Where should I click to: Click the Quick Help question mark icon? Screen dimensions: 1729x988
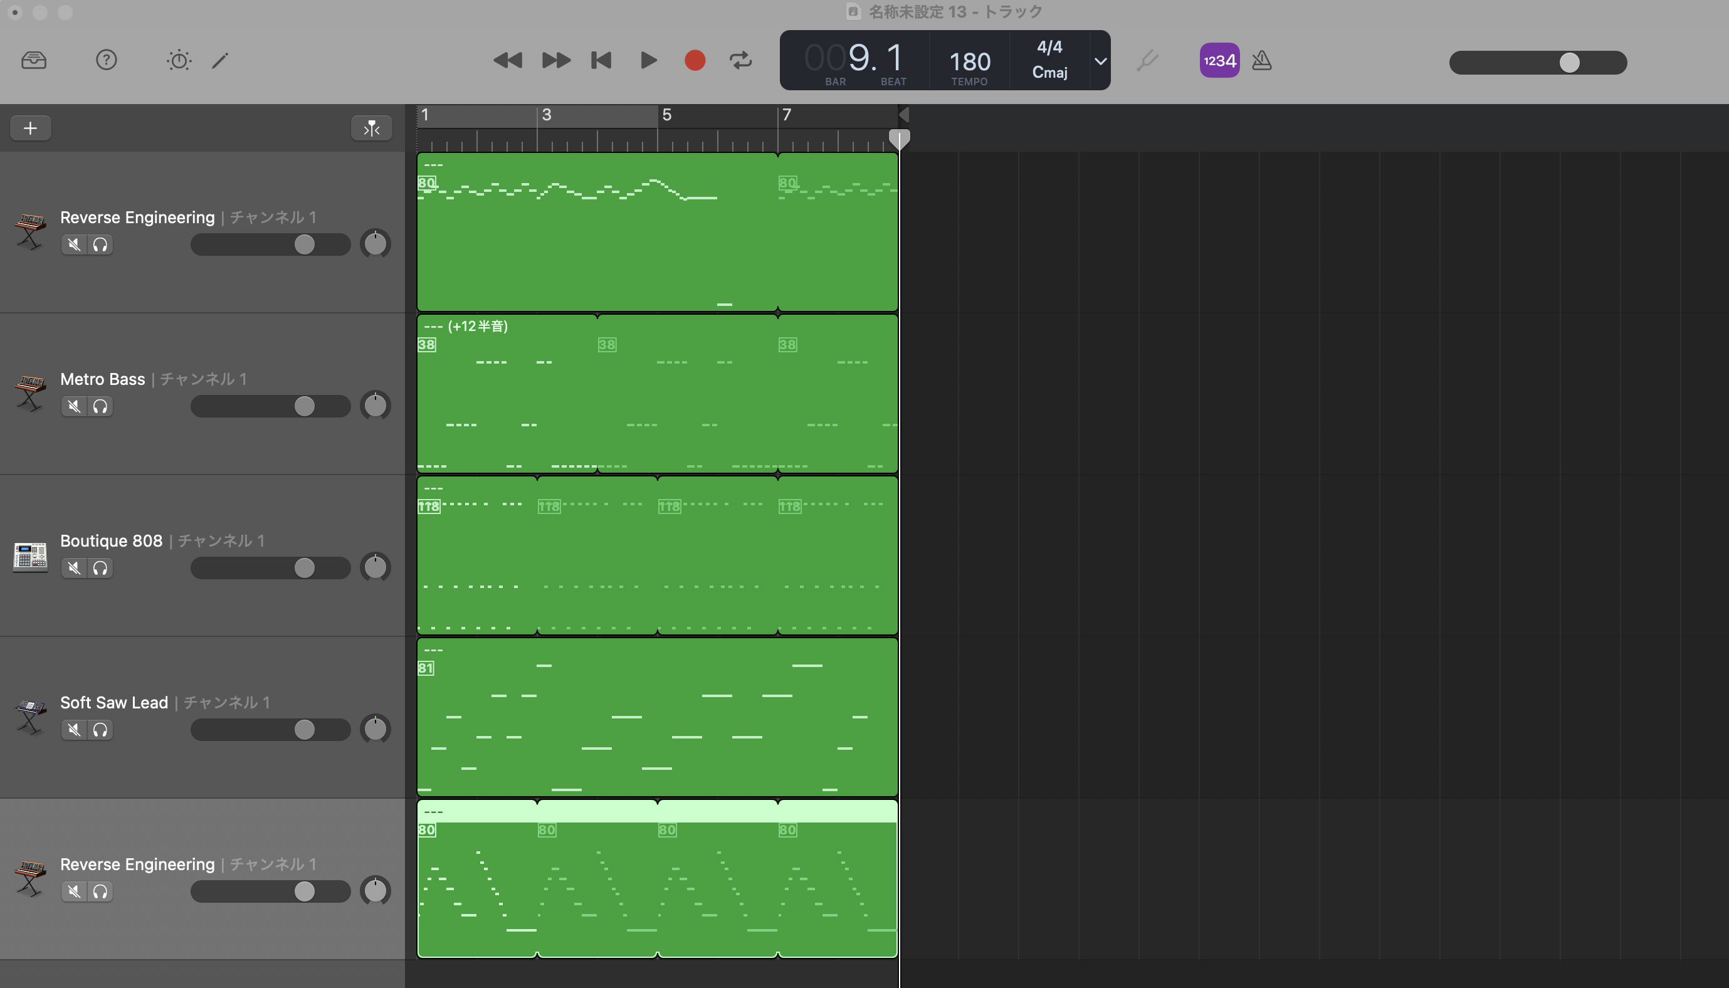106,60
